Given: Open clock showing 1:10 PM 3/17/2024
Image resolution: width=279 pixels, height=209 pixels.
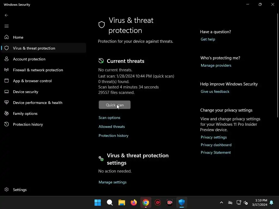Looking at the screenshot, I should (x=260, y=202).
